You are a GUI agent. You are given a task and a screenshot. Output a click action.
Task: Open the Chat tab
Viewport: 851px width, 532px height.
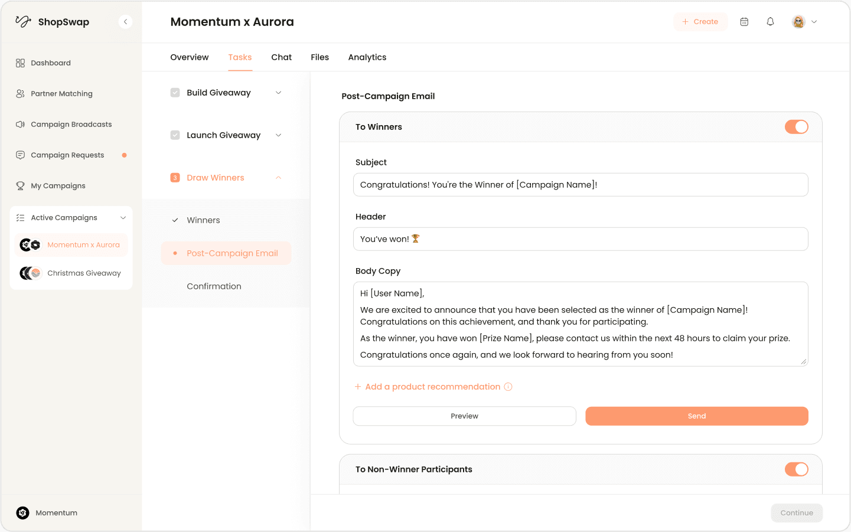coord(281,57)
